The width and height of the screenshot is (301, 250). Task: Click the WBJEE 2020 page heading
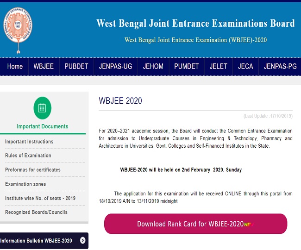tap(120, 101)
